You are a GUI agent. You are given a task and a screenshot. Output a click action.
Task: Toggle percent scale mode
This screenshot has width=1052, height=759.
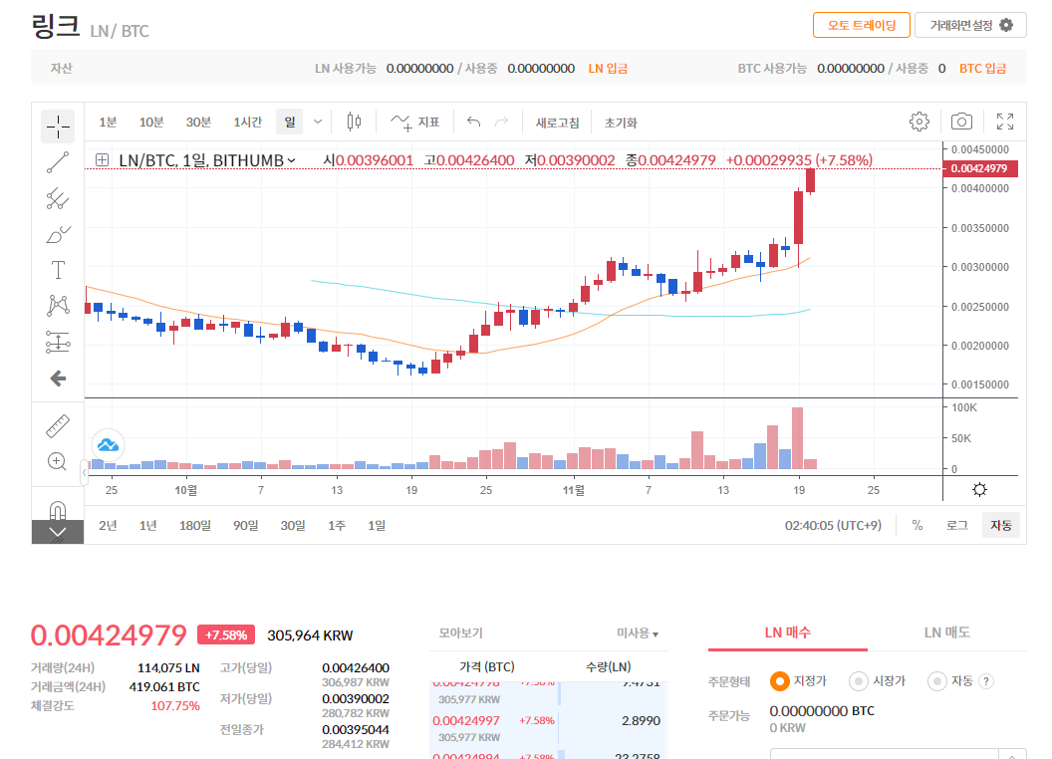(x=918, y=526)
